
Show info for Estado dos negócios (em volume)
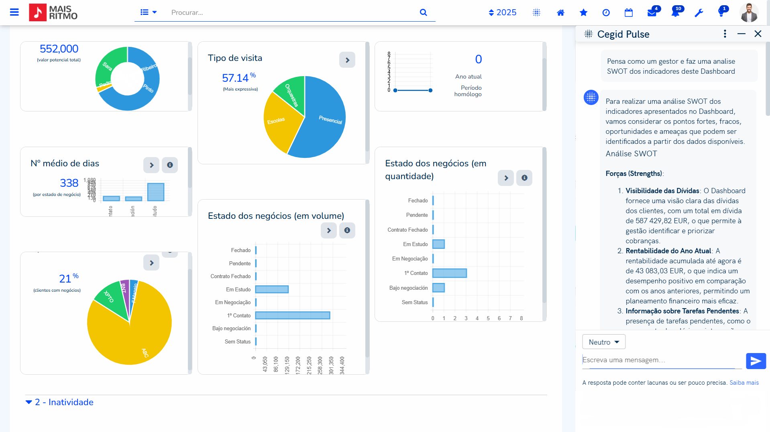(347, 230)
